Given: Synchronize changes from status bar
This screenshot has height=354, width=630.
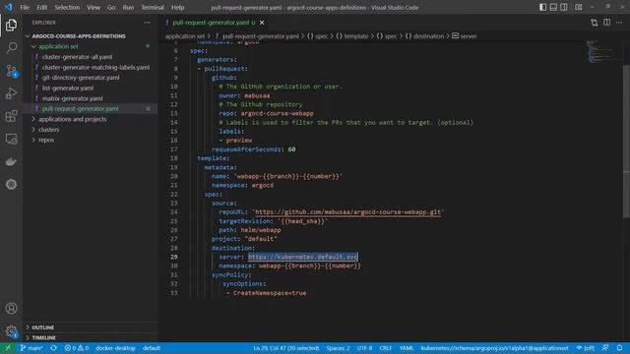Looking at the screenshot, I should click(53, 348).
